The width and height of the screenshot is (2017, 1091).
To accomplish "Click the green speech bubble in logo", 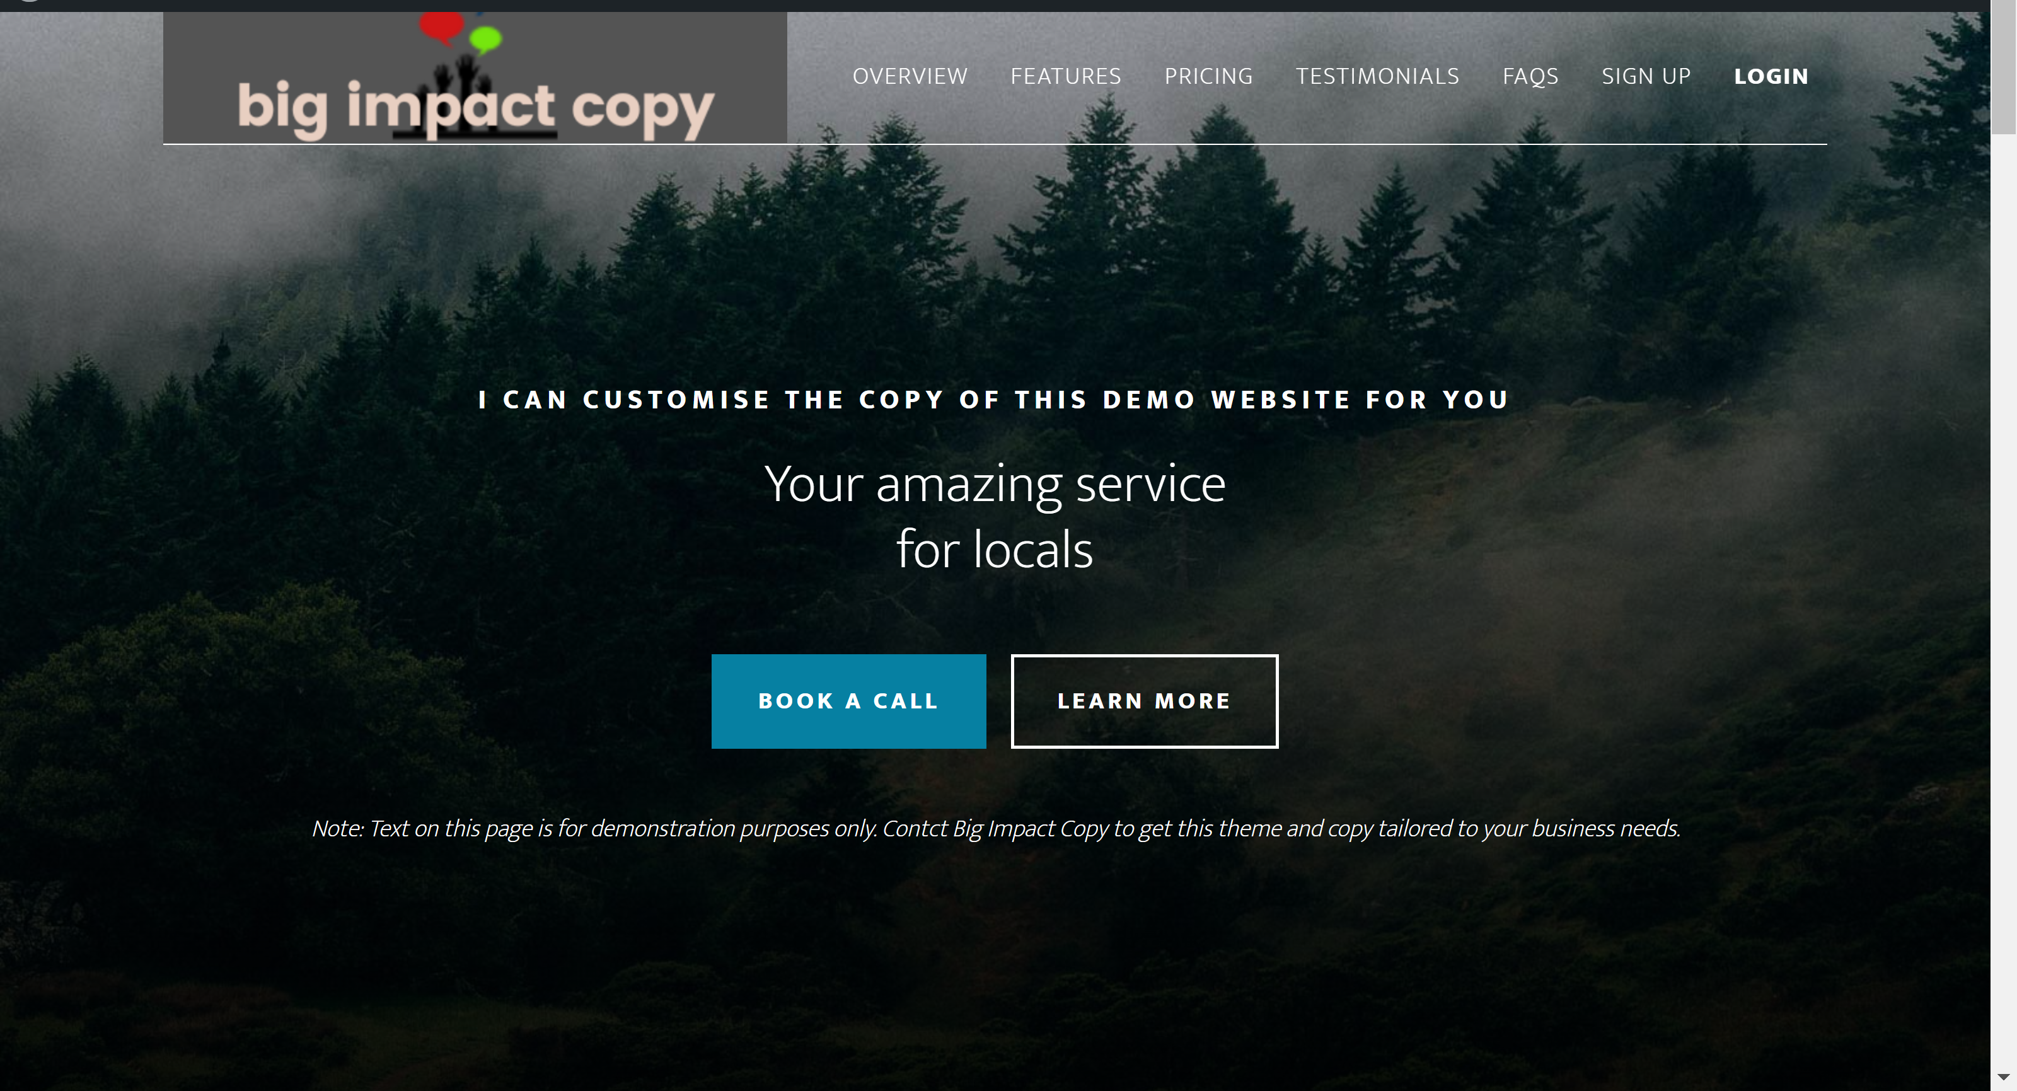I will coord(485,38).
